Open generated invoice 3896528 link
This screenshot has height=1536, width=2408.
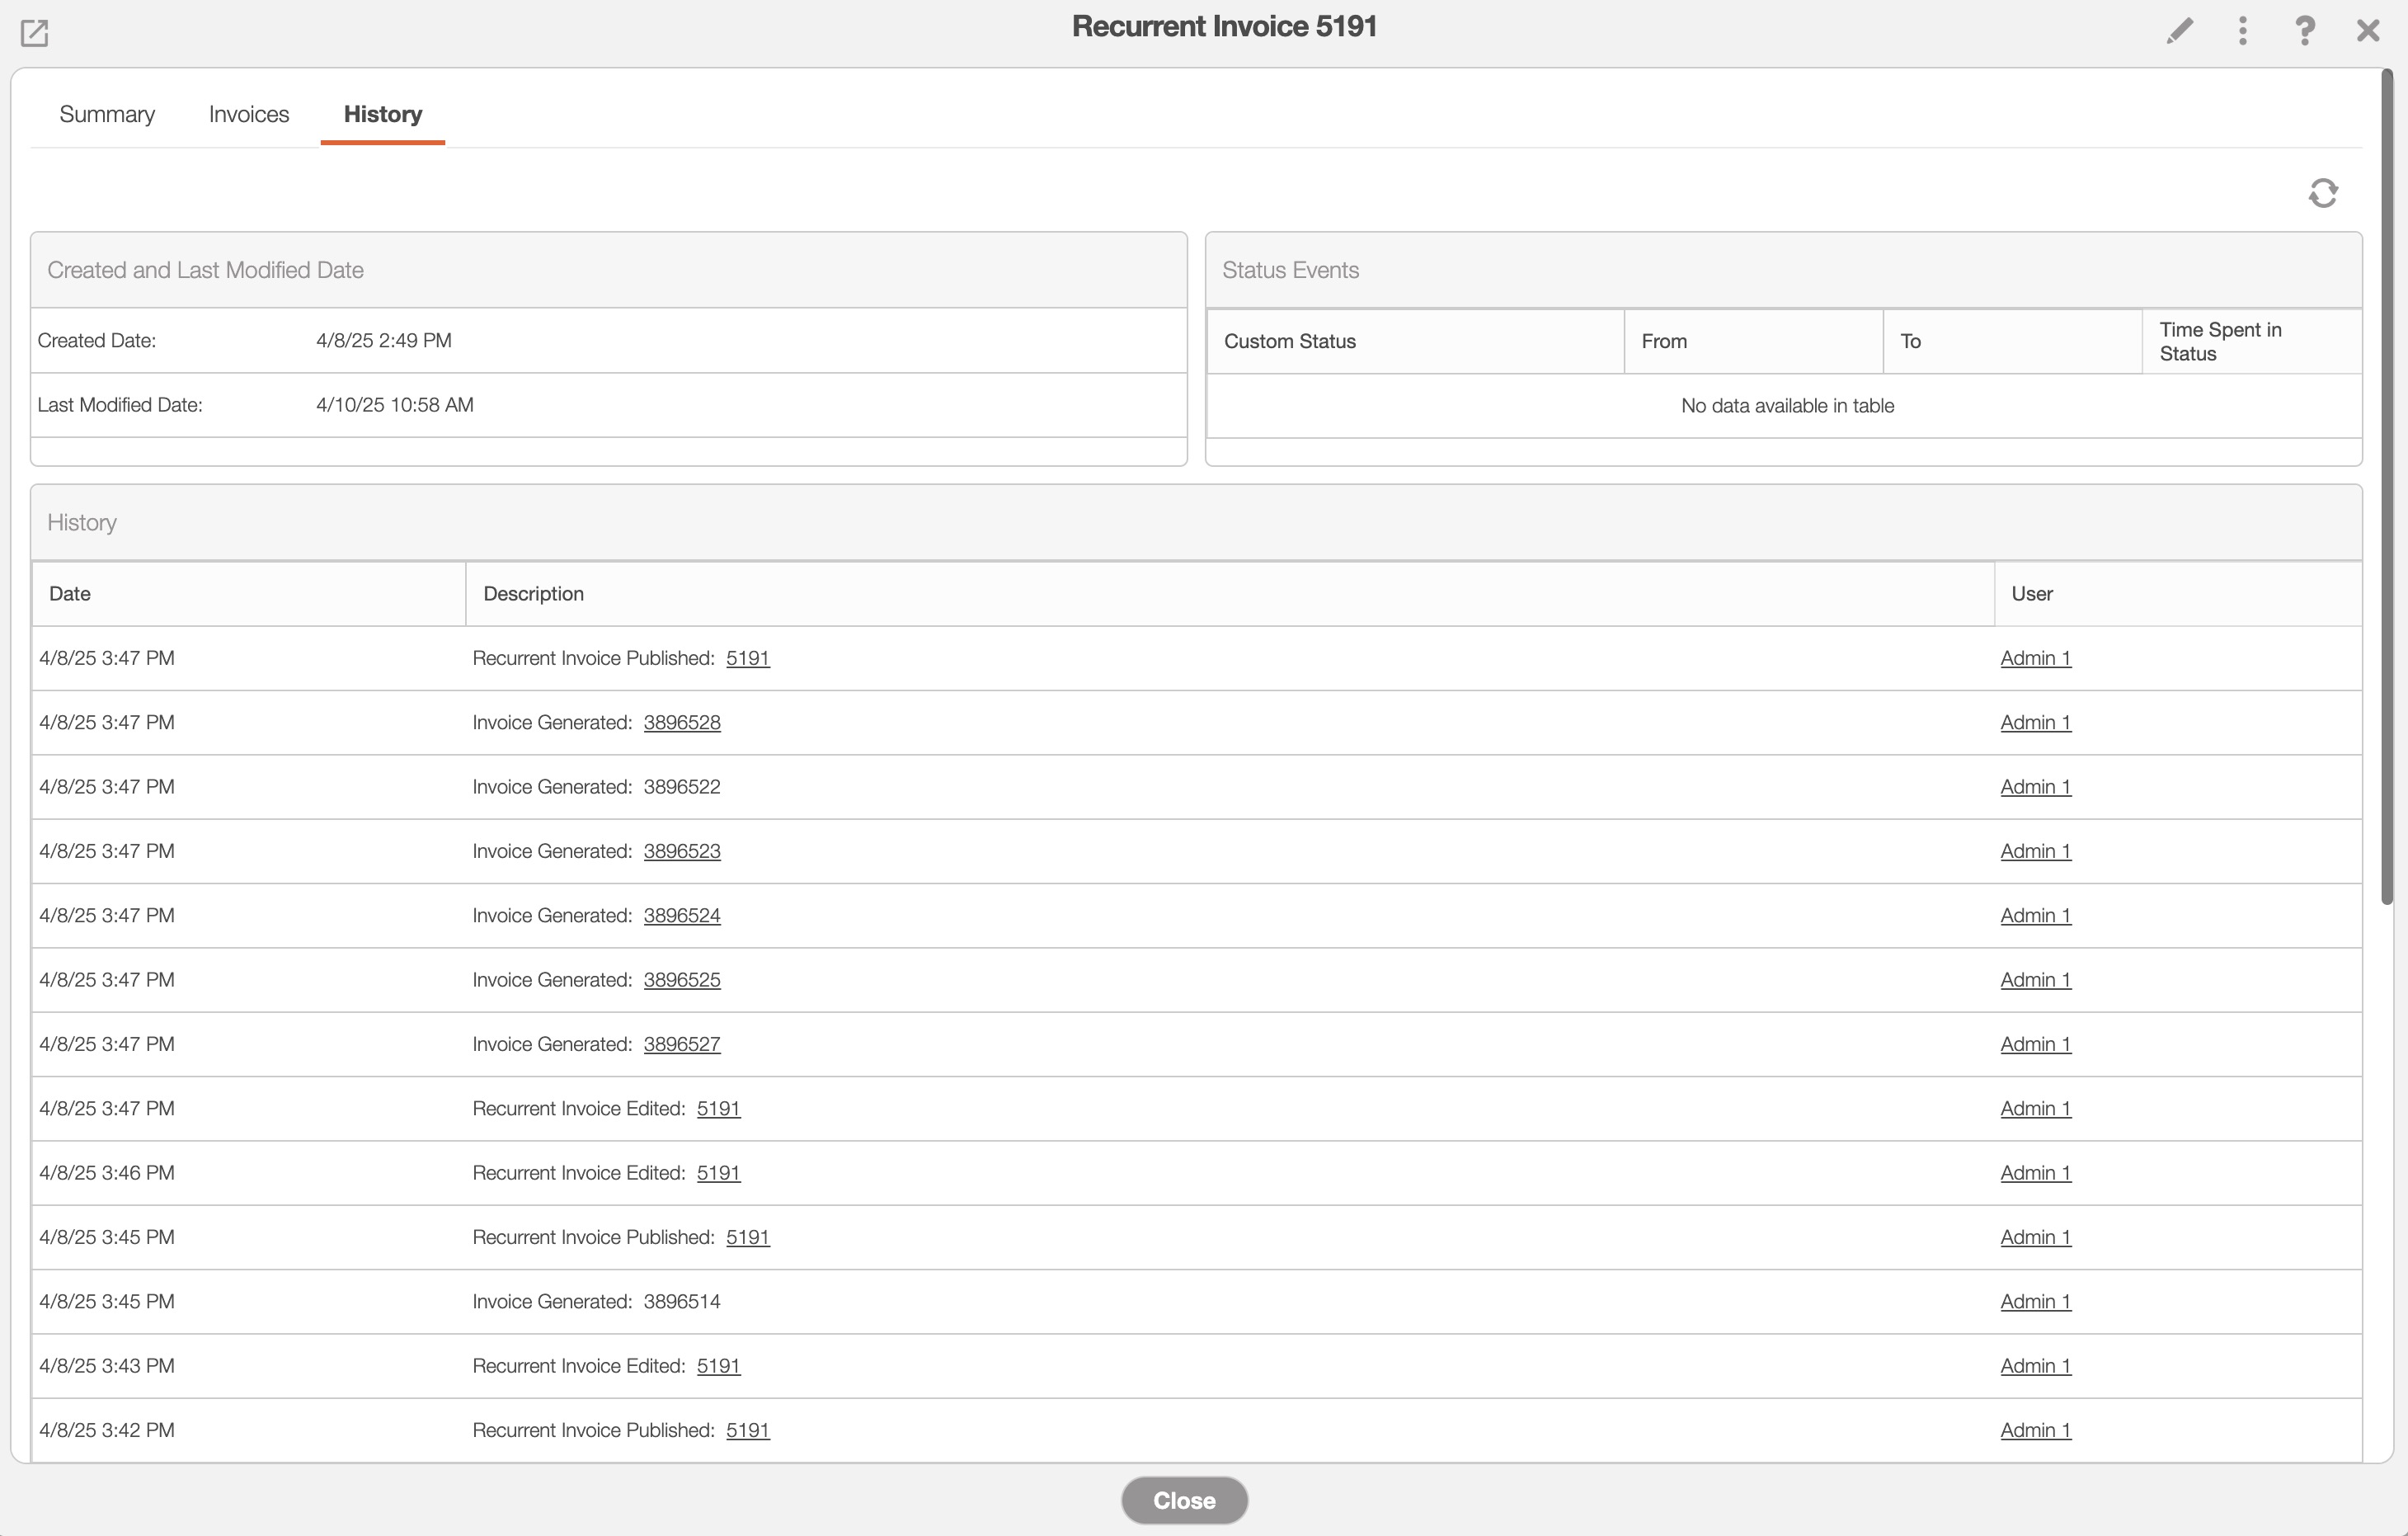[x=682, y=722]
